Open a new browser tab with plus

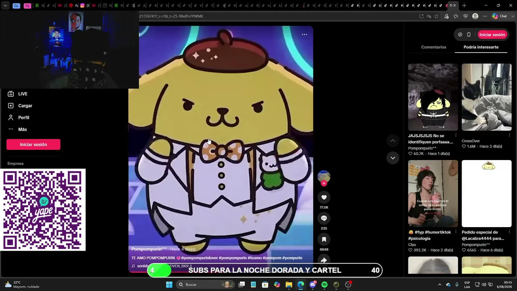click(464, 6)
